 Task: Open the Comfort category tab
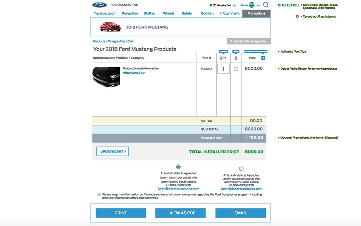click(207, 13)
